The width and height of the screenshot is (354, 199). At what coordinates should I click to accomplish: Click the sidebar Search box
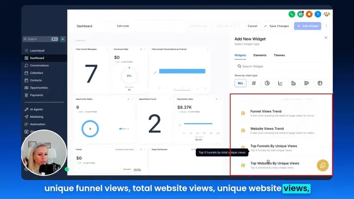40,39
